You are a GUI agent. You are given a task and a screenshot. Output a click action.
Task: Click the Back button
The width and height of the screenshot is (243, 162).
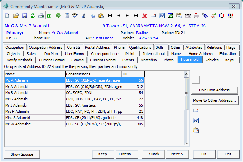click(x=154, y=154)
